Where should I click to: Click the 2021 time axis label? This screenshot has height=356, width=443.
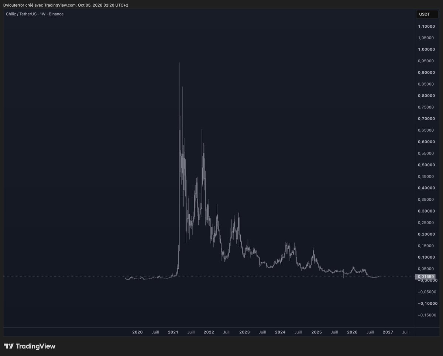coord(173,332)
